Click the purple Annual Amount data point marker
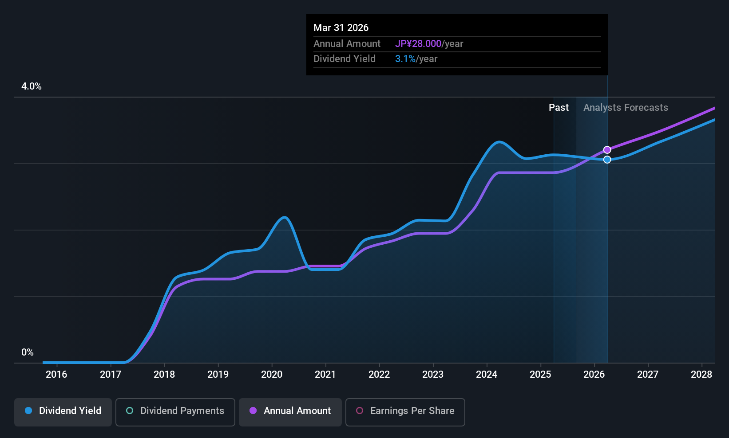Image resolution: width=729 pixels, height=438 pixels. [x=607, y=150]
